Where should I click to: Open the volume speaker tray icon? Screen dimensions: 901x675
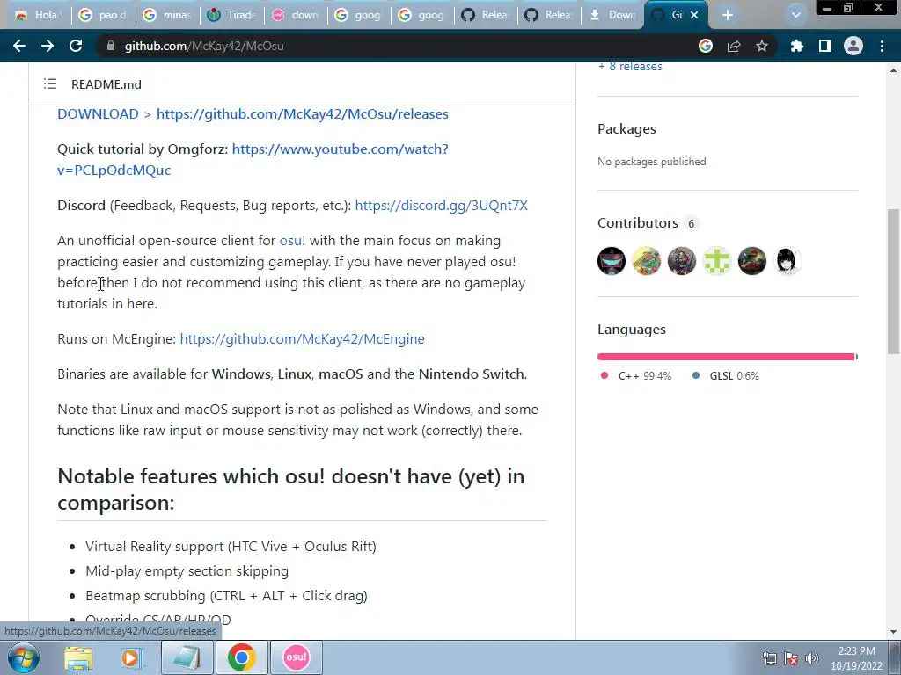[812, 659]
